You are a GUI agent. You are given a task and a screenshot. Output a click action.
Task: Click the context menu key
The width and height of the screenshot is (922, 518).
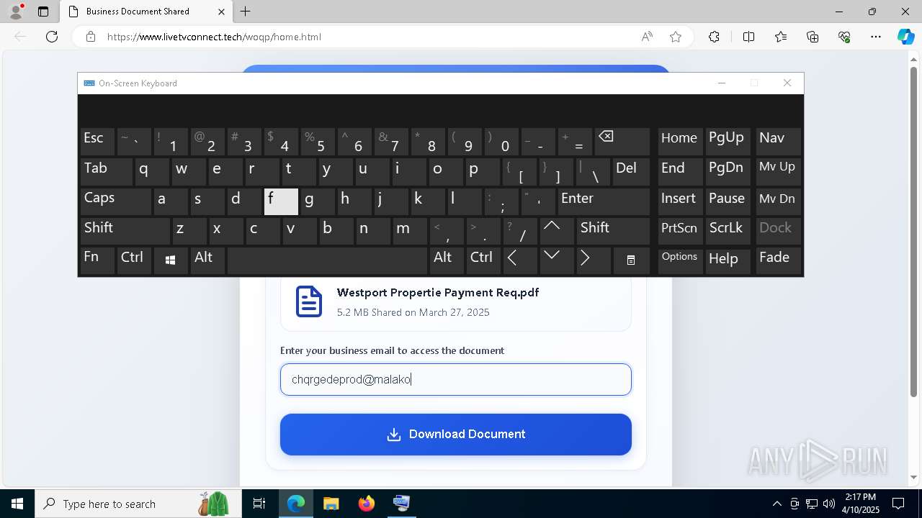pos(630,260)
